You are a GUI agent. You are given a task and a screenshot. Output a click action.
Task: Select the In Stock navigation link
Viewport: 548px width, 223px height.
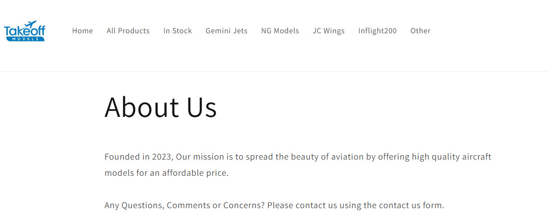tap(178, 31)
